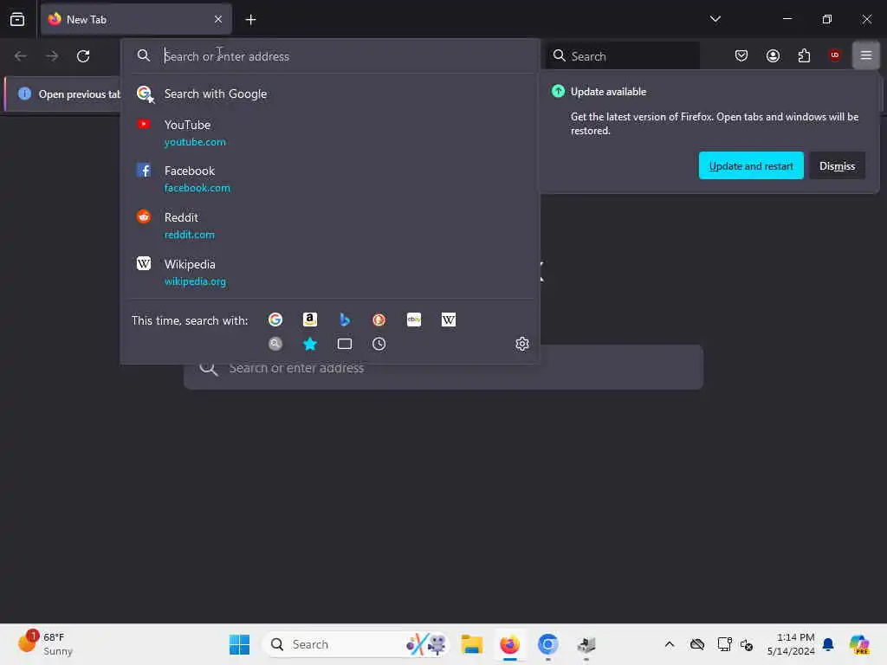Screen dimensions: 887x665
Task: Open the Firefox application menu
Action: (865, 55)
